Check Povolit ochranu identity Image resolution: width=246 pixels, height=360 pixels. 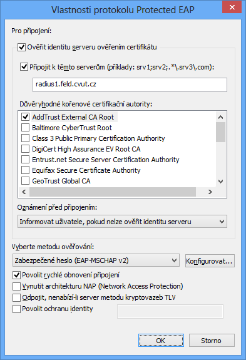16,309
